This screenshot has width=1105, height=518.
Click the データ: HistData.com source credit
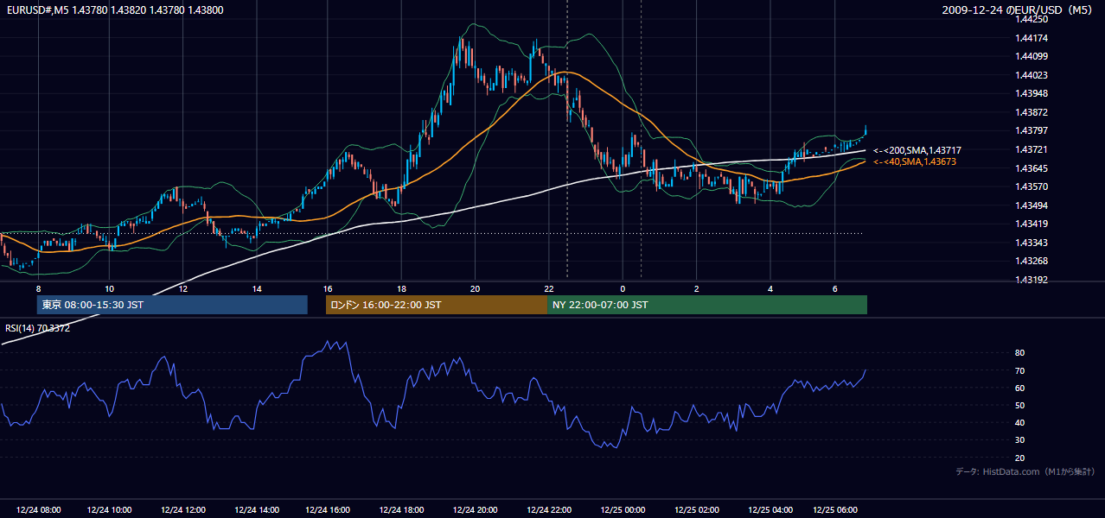1025,472
